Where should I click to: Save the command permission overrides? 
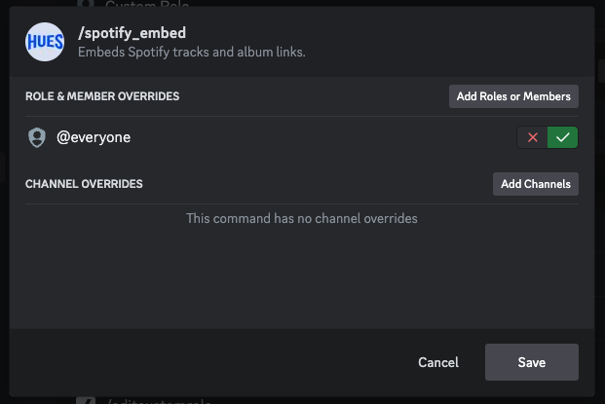click(531, 362)
